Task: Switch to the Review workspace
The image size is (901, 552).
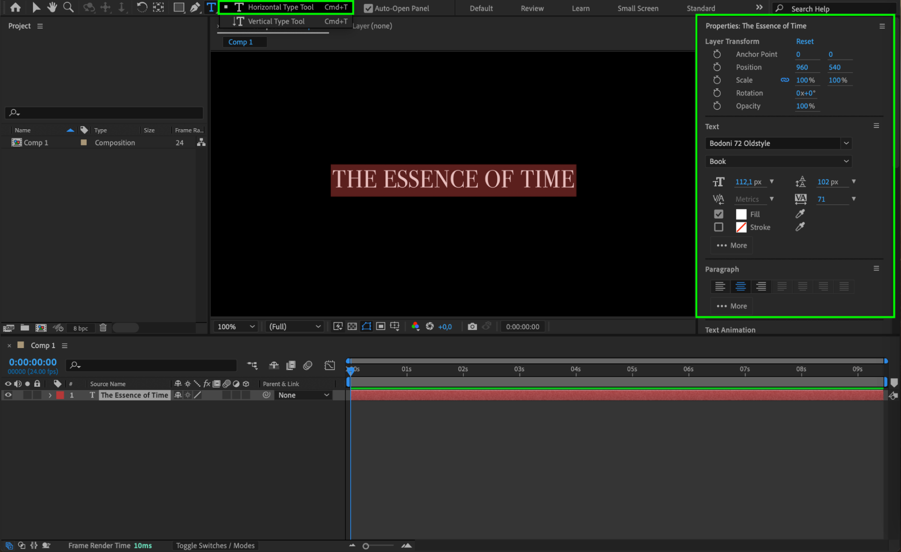Action: tap(532, 8)
